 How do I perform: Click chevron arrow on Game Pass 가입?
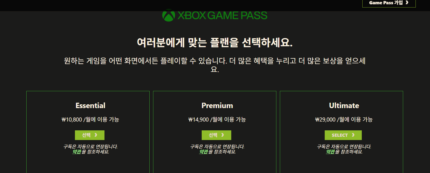[x=407, y=3]
